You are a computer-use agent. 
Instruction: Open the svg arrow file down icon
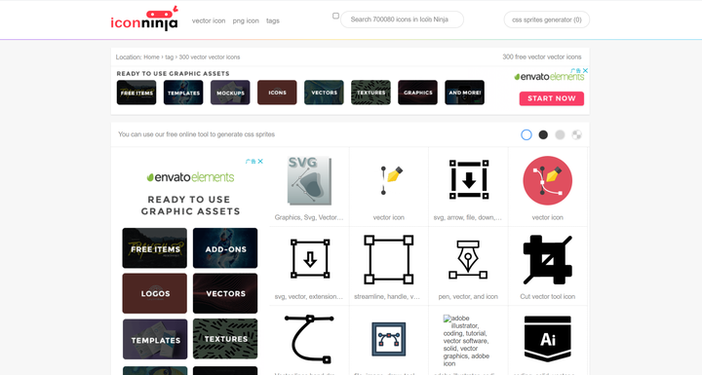pyautogui.click(x=468, y=180)
